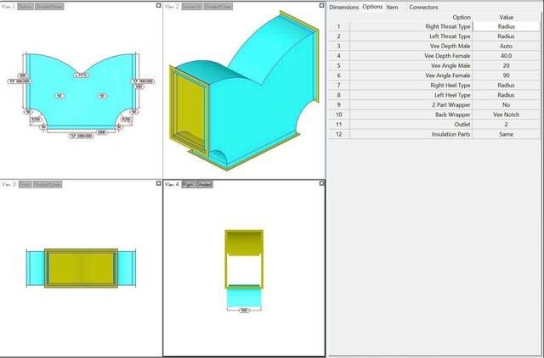This screenshot has height=358, width=544.
Task: Maximize View 2 using its corner square icon
Action: 320,5
